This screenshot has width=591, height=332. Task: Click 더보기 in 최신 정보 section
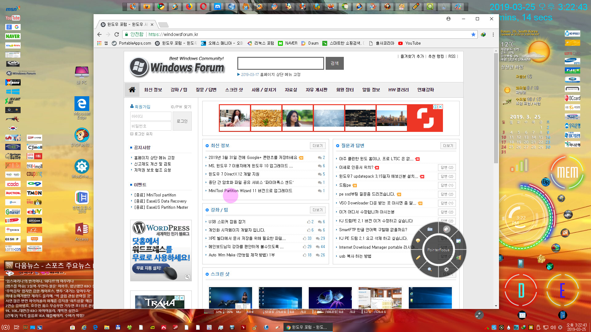[318, 146]
